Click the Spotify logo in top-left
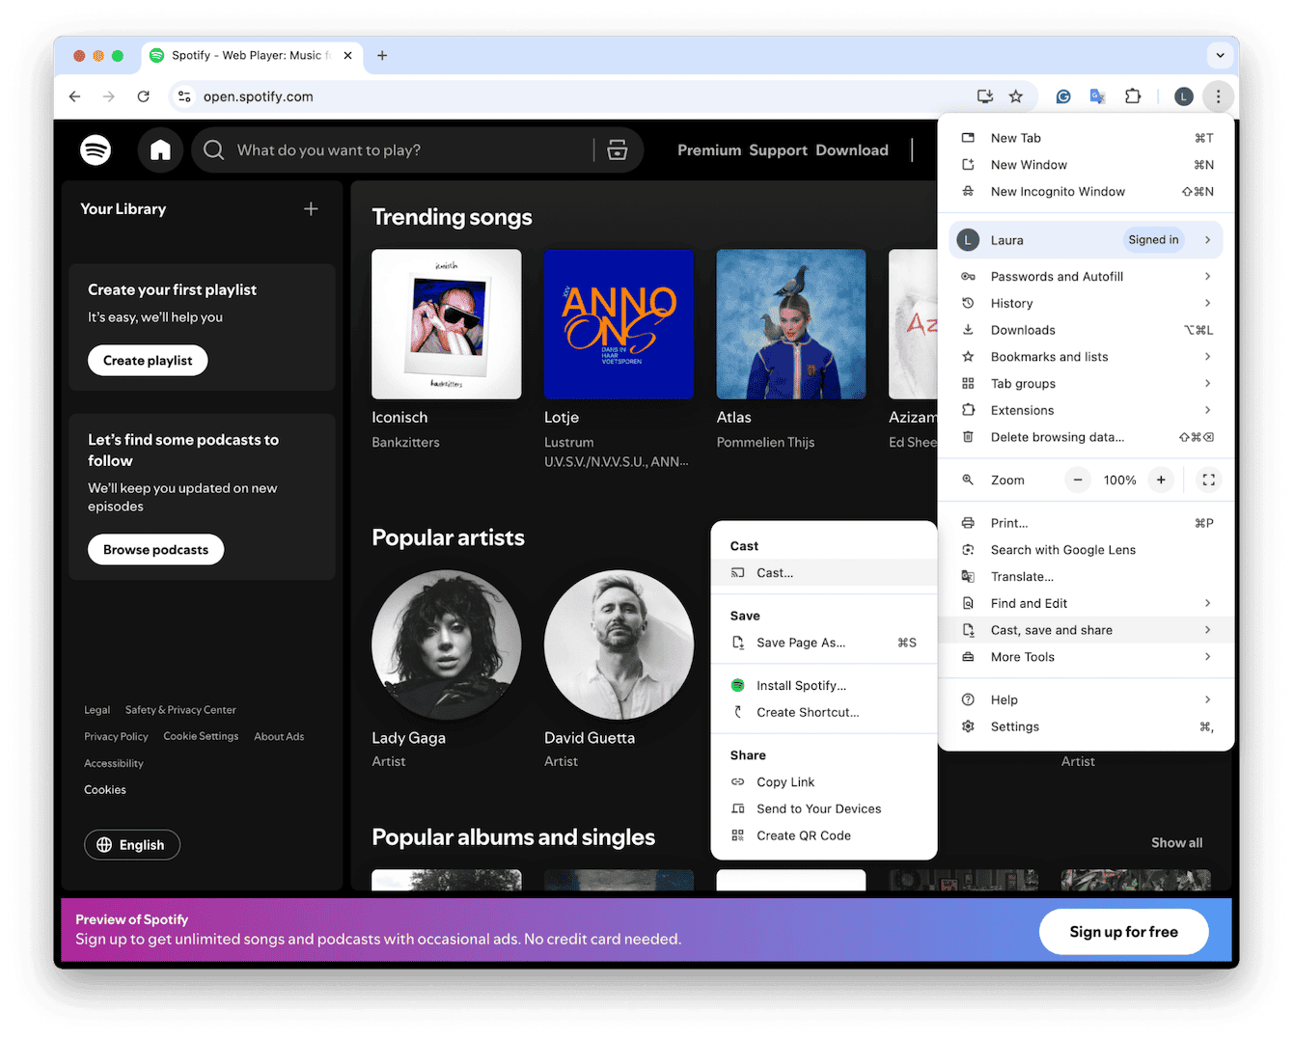 [x=96, y=150]
